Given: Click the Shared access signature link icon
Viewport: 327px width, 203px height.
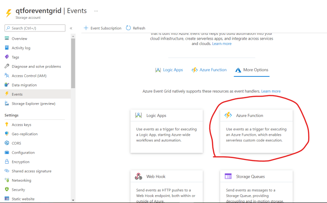Looking at the screenshot, I should click(7, 171).
